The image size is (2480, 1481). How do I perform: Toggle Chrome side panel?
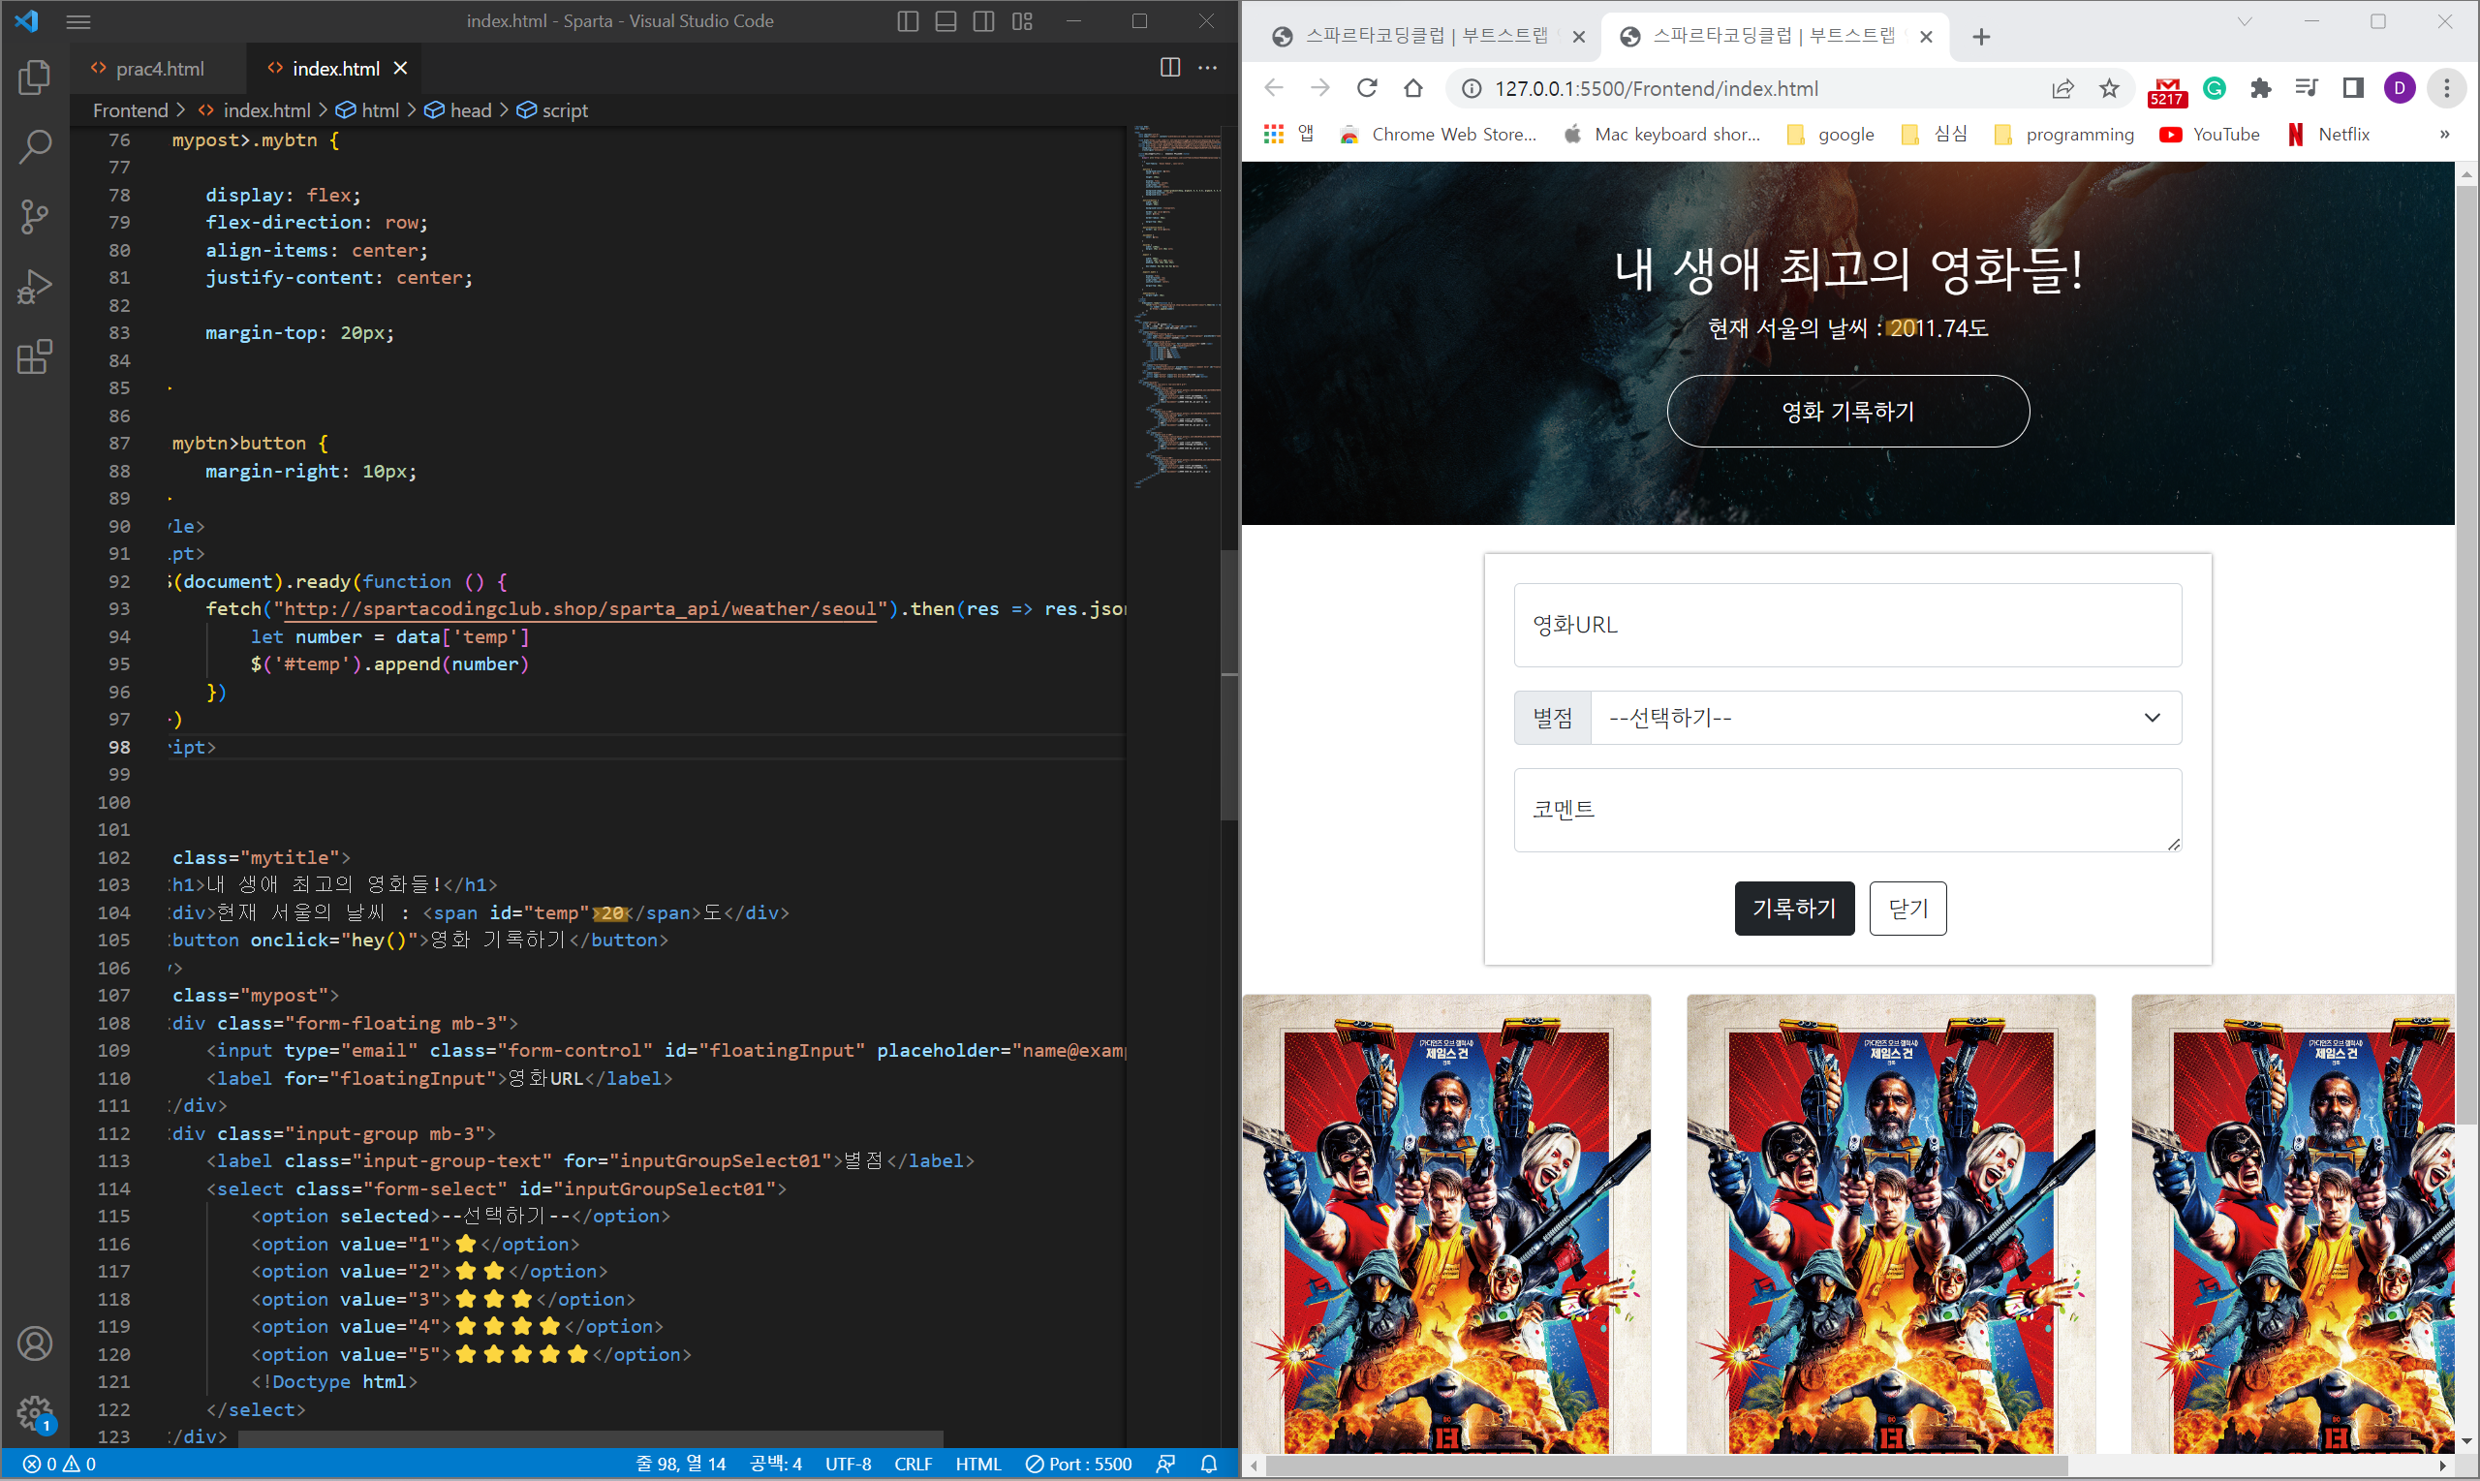[2353, 89]
